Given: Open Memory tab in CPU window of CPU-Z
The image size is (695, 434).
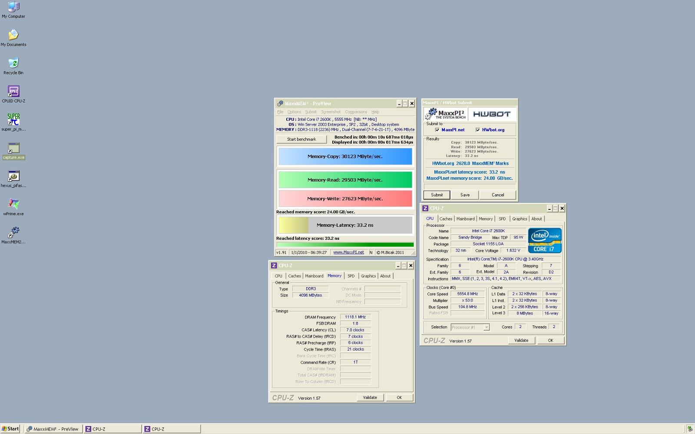Looking at the screenshot, I should (486, 219).
